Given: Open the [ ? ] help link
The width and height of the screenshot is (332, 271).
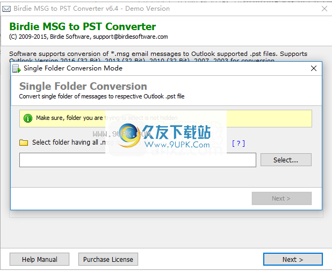Looking at the screenshot, I should (239, 144).
